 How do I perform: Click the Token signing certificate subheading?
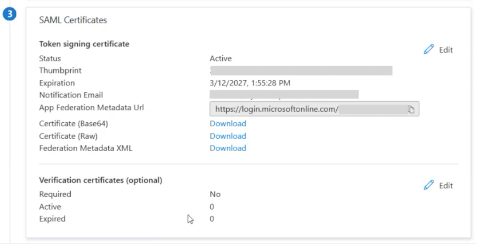pos(84,44)
